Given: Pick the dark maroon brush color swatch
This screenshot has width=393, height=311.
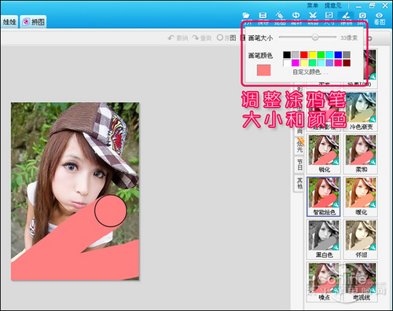Looking at the screenshot, I should 347,63.
